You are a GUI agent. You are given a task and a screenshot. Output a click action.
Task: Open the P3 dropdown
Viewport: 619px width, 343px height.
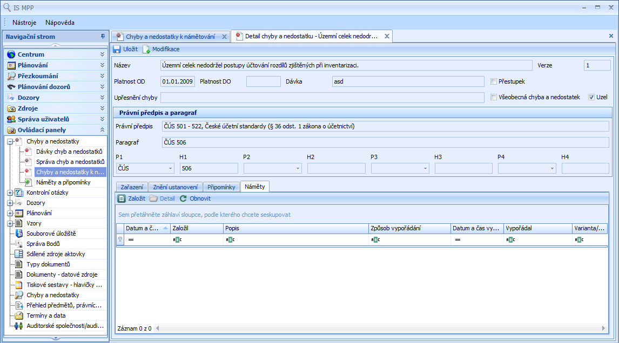point(425,168)
